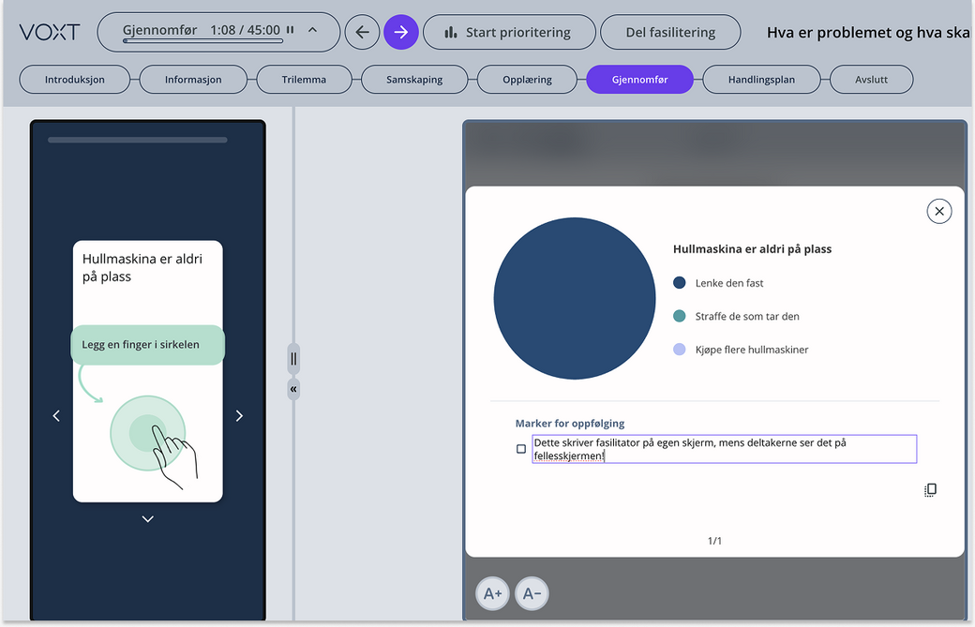Viewport: 975px width, 627px height.
Task: Switch to Introduksjon stage tab
Action: click(x=75, y=80)
